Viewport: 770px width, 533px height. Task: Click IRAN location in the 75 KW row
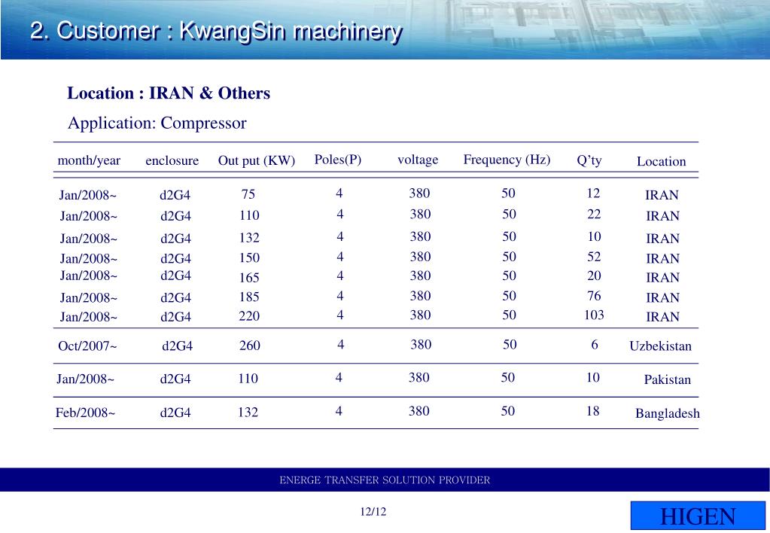tap(662, 195)
